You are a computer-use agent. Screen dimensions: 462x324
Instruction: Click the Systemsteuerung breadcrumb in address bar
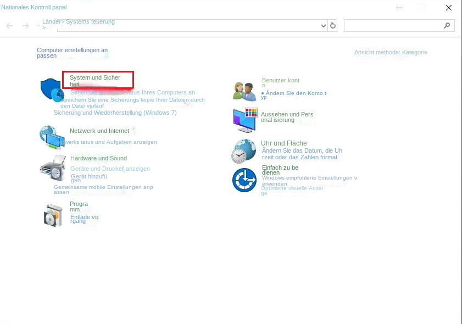pos(91,22)
